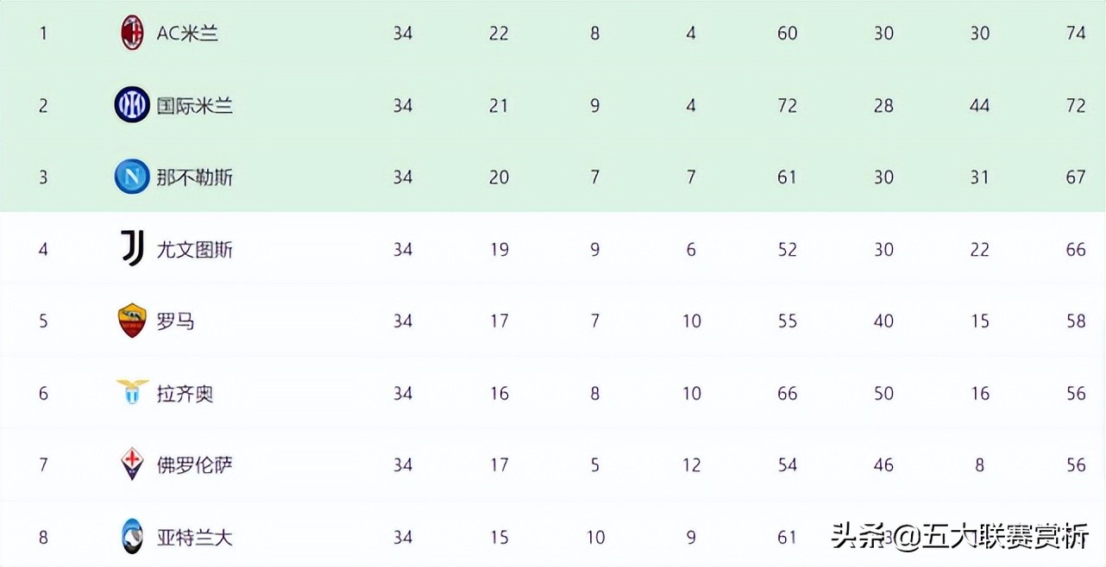Click the Lazio eagle crest
The width and height of the screenshot is (1106, 567).
click(132, 393)
